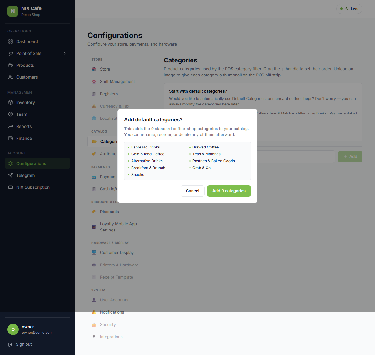Click the Team person icon
The image size is (375, 355).
point(11,114)
